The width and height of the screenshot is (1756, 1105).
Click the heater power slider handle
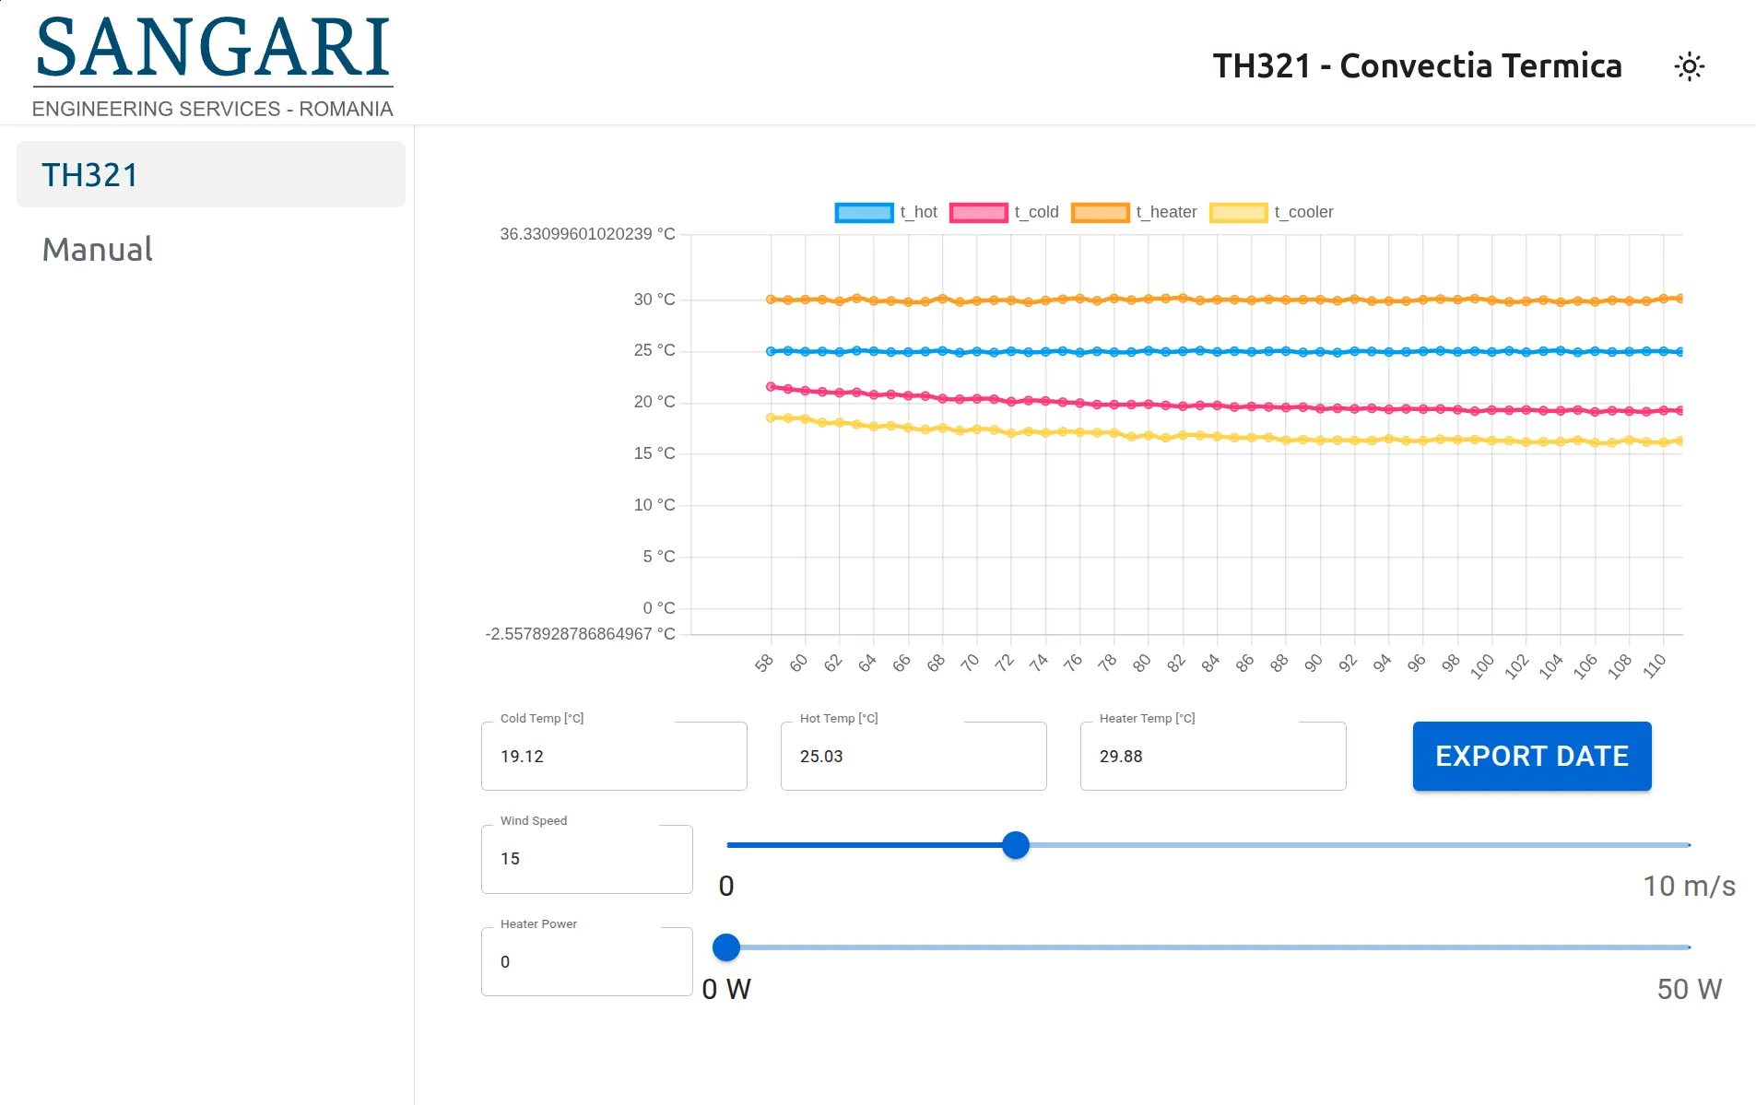[726, 947]
